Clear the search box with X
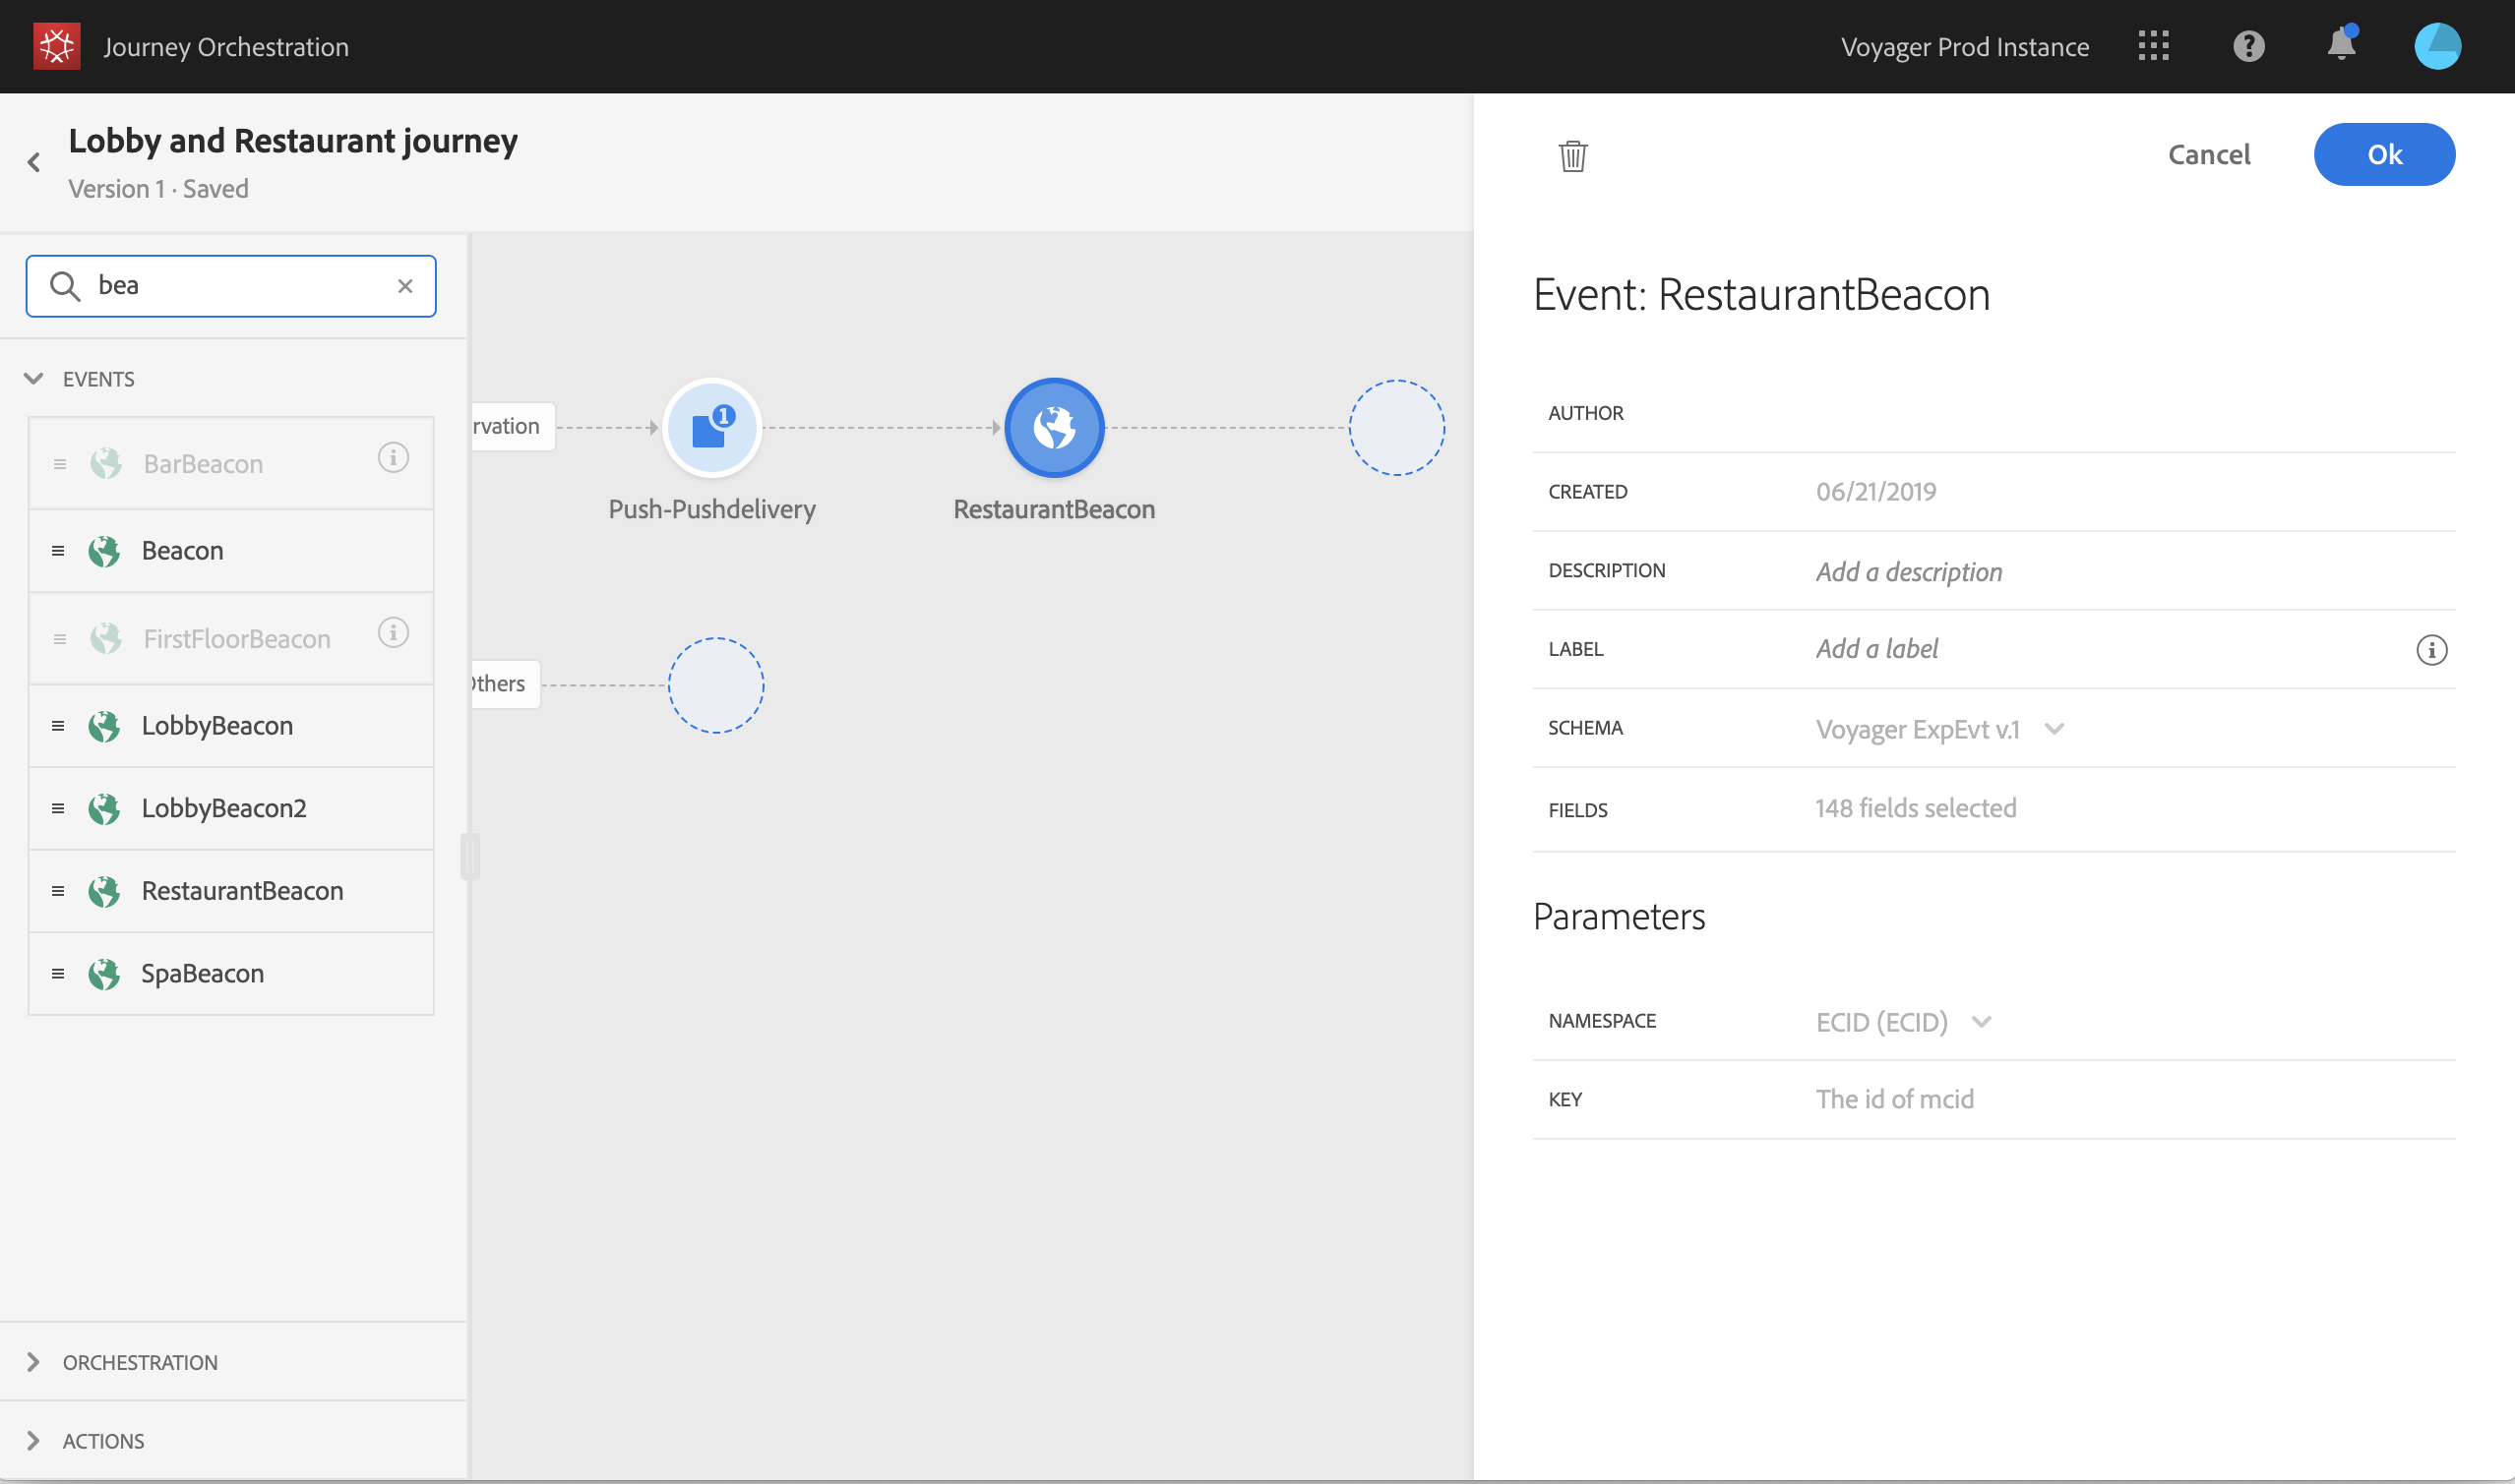Image resolution: width=2515 pixels, height=1484 pixels. tap(405, 286)
